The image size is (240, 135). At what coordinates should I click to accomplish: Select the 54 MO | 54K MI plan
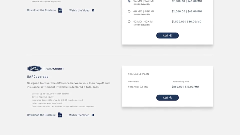click(x=129, y=1)
